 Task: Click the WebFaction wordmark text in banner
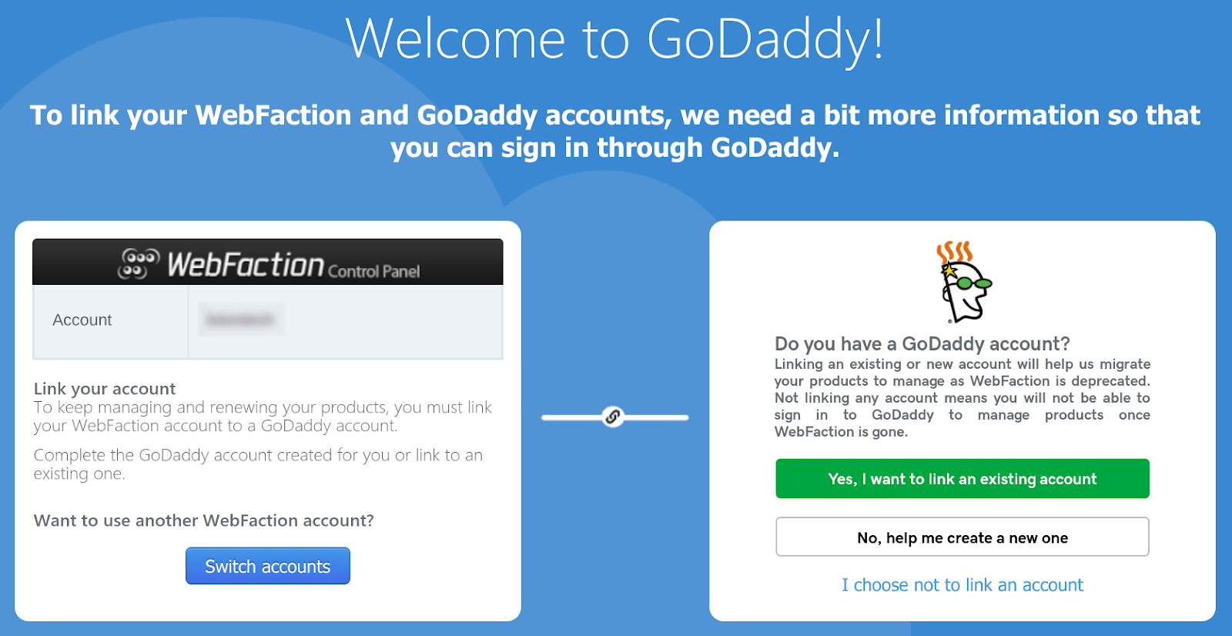pos(246,264)
